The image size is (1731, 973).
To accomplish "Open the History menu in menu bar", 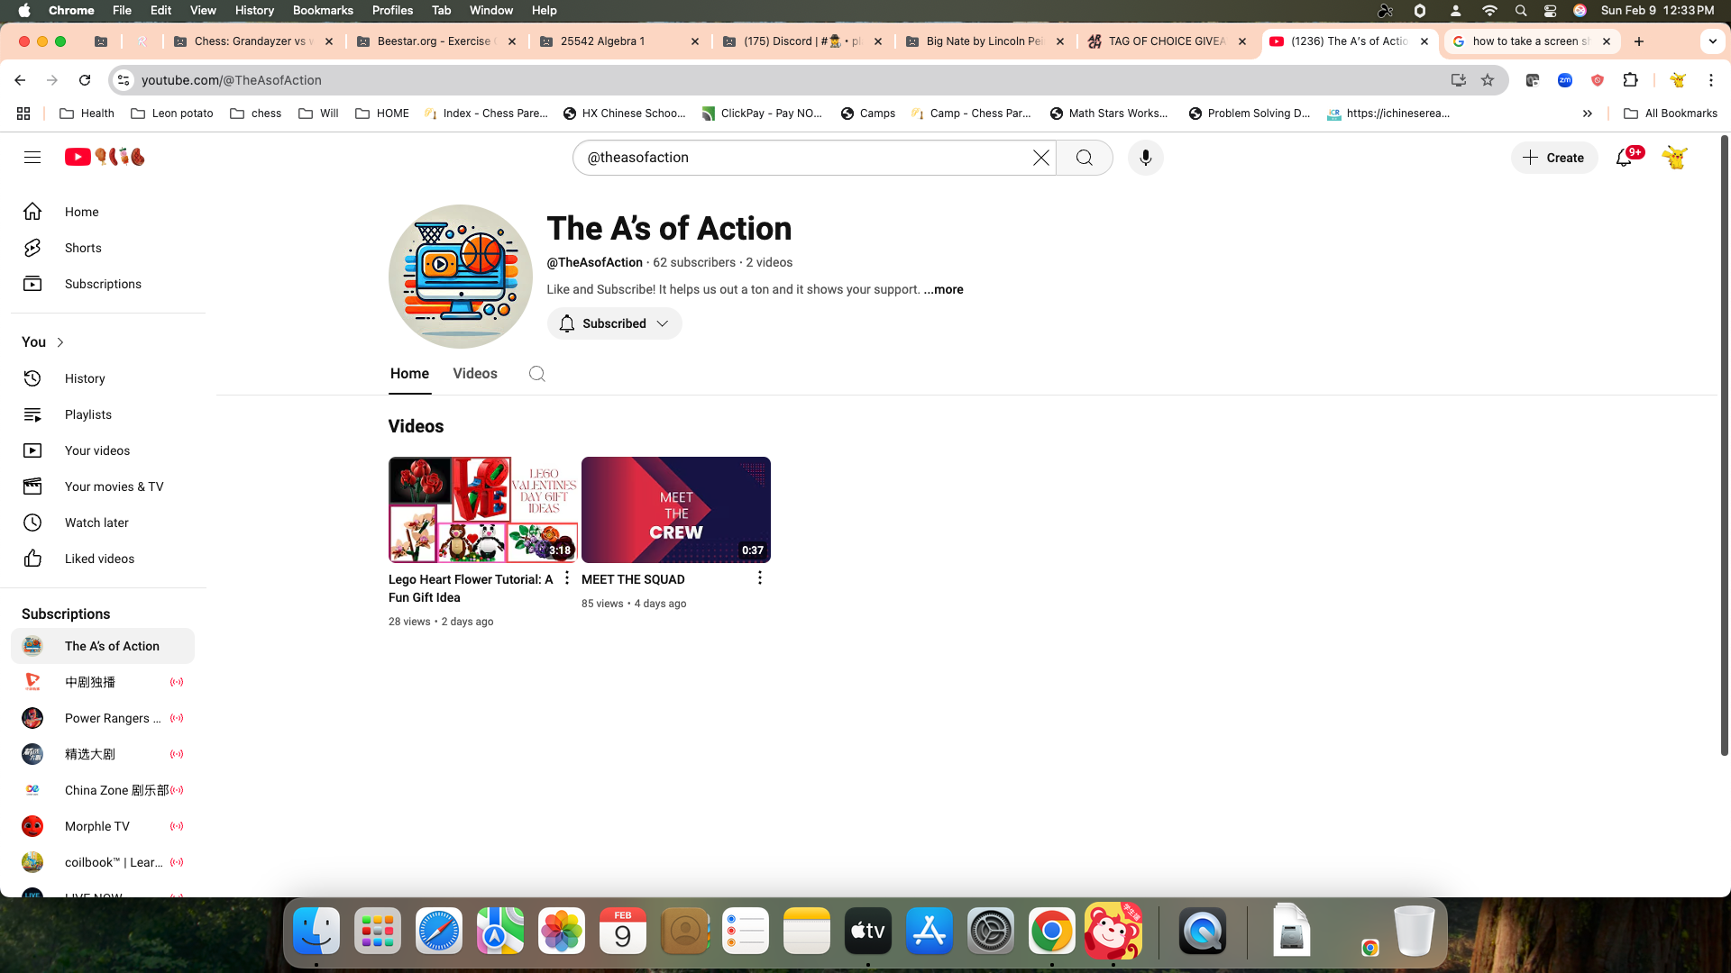I will tap(254, 11).
